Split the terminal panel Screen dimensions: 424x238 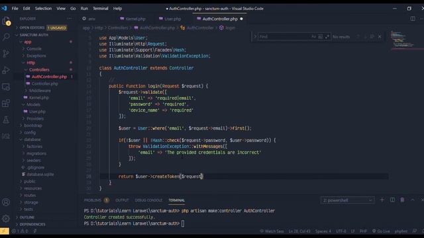coord(392,200)
